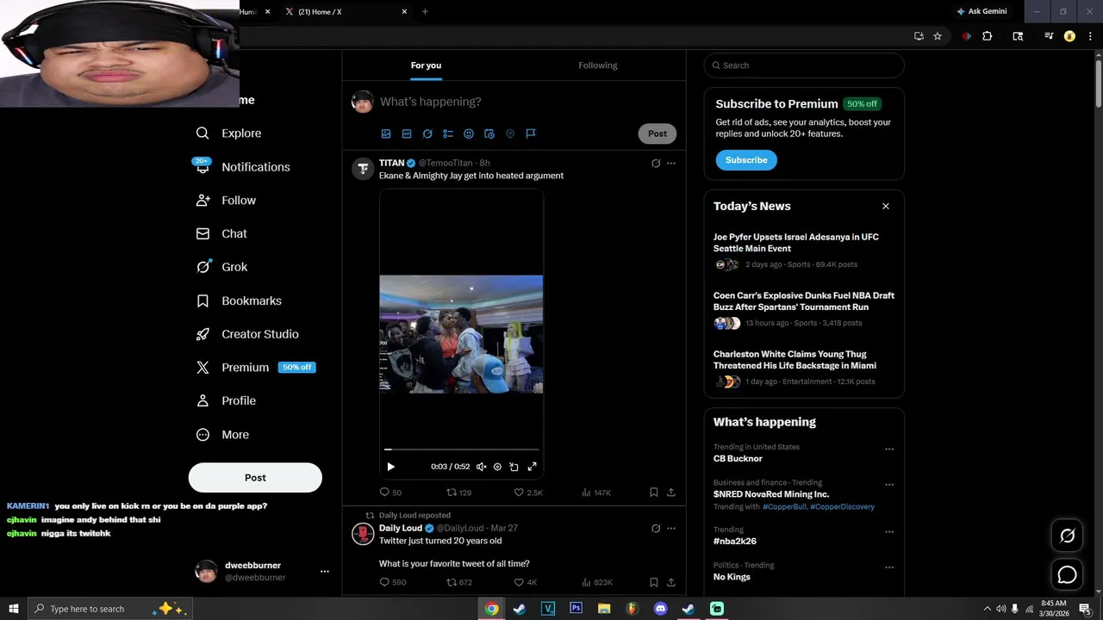Play the TITAN video

click(390, 467)
